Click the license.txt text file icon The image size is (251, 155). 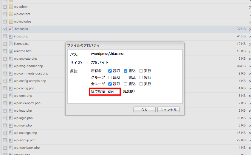11,44
